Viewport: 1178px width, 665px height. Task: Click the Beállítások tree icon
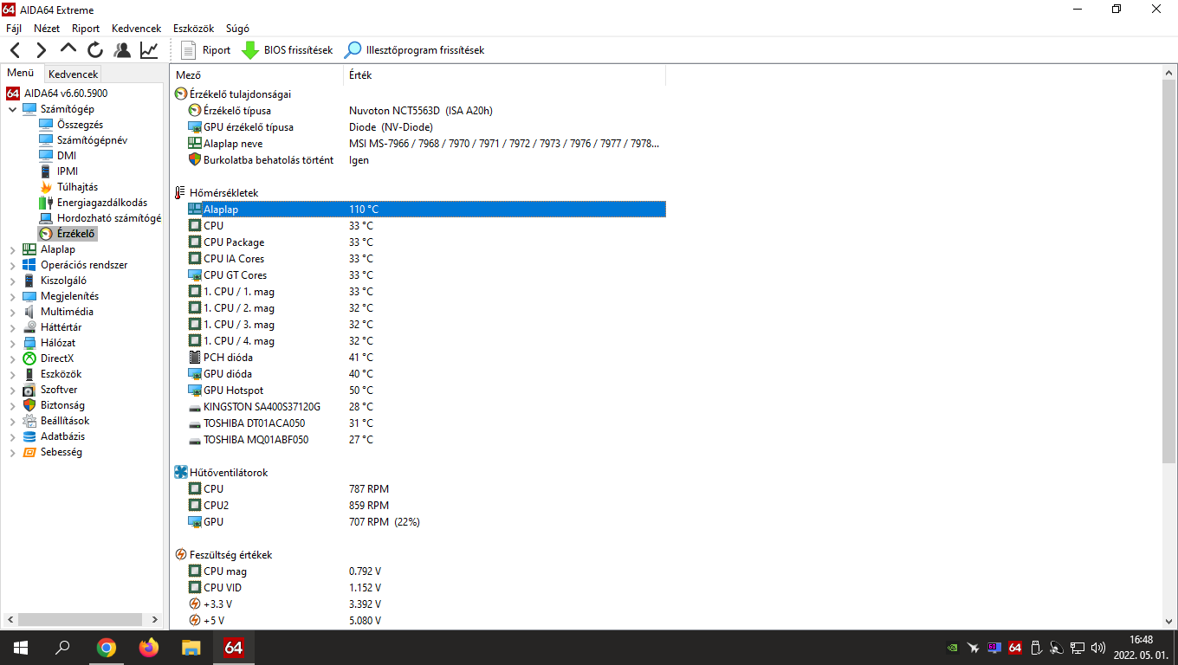(x=29, y=421)
